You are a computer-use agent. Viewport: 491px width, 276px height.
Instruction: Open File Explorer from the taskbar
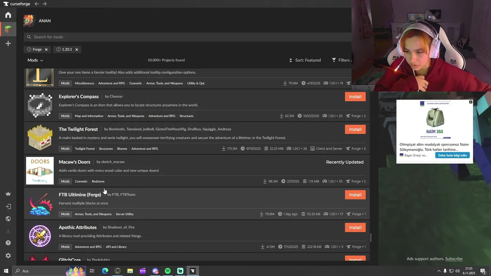point(130,271)
